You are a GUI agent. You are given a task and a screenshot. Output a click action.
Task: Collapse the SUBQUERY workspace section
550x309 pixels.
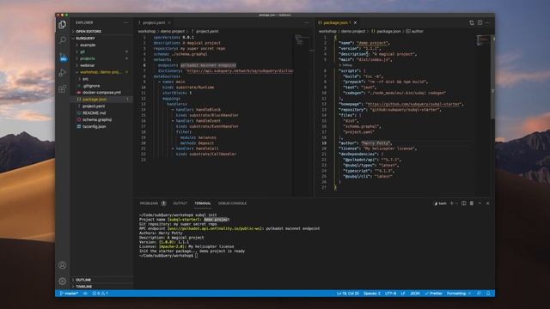(85, 38)
